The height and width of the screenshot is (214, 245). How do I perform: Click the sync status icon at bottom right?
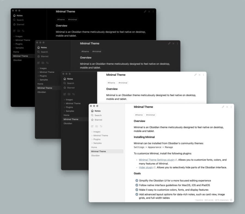pyautogui.click(x=231, y=200)
